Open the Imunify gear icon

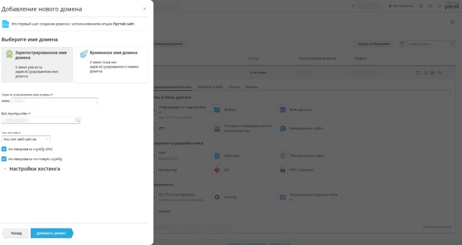pos(217,197)
